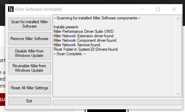Click the 'Installs present:' line

coord(66,27)
